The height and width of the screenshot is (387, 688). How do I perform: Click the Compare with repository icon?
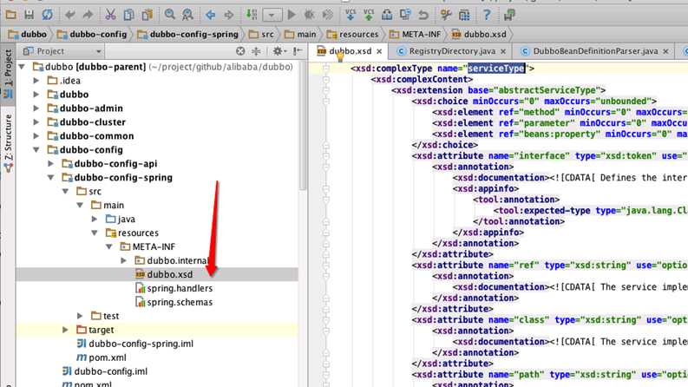[x=405, y=15]
